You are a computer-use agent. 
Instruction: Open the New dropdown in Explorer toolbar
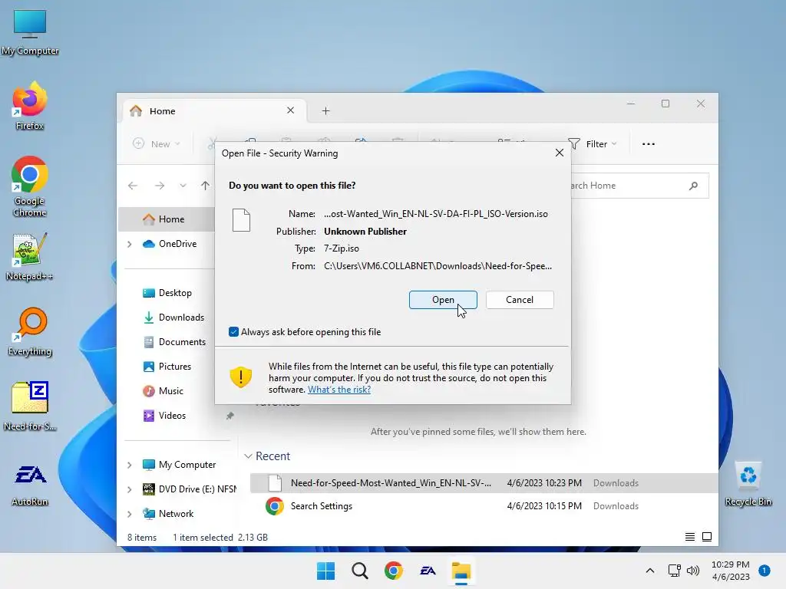pos(157,143)
